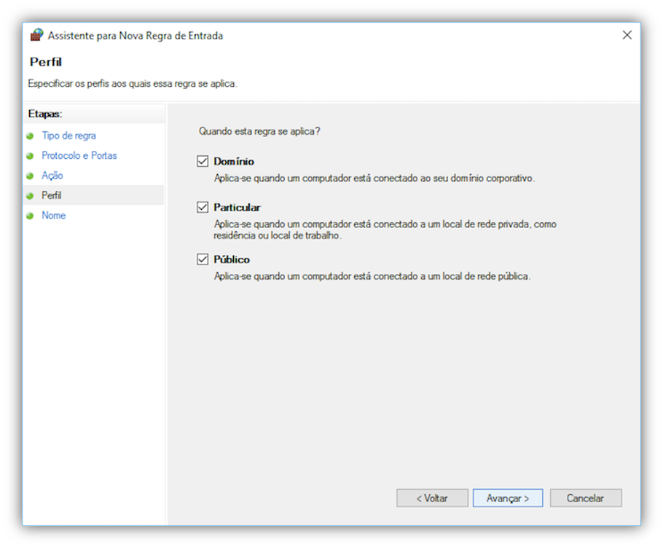This screenshot has height=548, width=663.
Task: Click green bullet beside Tipo de regra
Action: (30, 136)
